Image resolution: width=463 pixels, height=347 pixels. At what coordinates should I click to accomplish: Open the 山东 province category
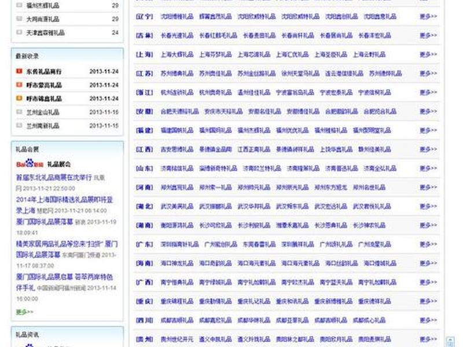click(x=144, y=168)
